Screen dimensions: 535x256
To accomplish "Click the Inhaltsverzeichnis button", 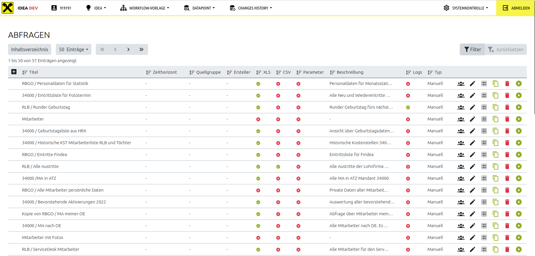I will coord(29,49).
